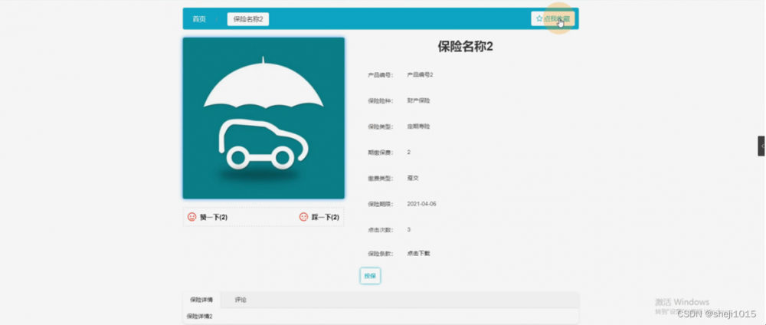Click the sad-face 踩一下 dislike icon
This screenshot has width=766, height=325.
pyautogui.click(x=303, y=217)
